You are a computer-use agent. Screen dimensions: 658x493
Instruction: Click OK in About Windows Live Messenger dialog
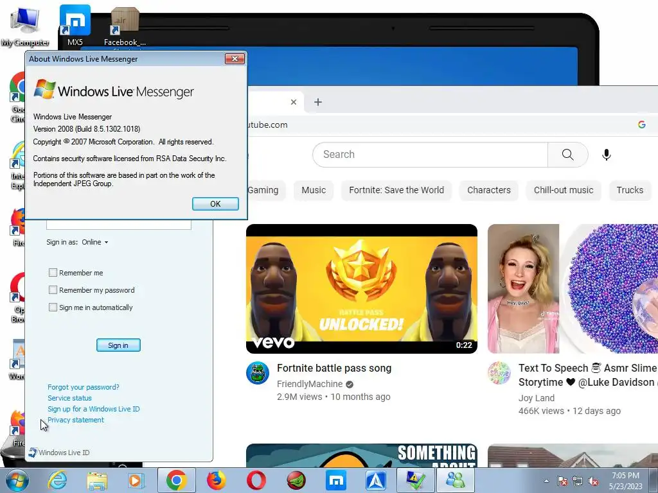215,203
